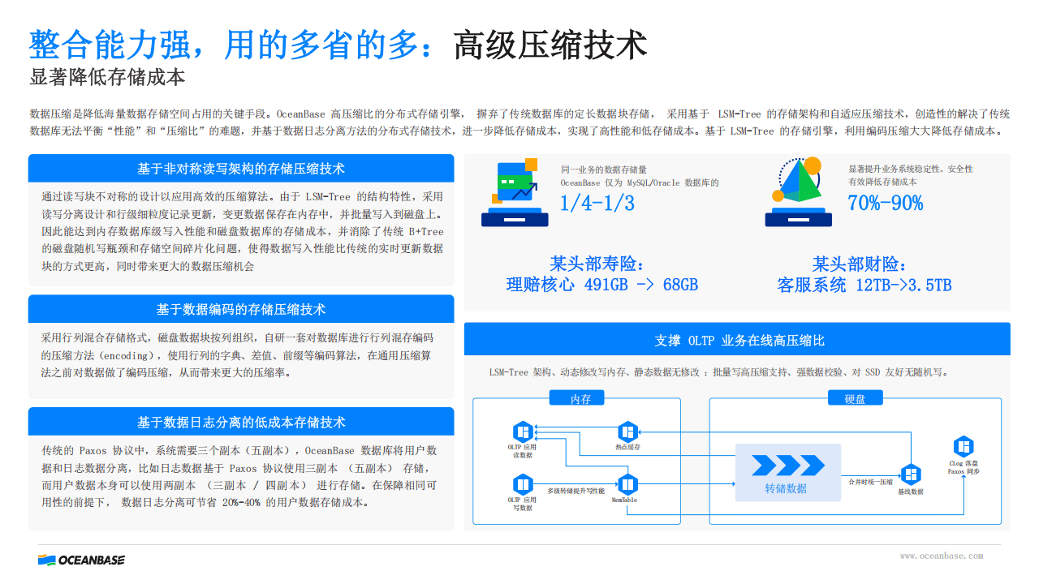Viewport: 1039px width, 584px height.
Task: Select the OLTP 应用写数据 hexagon icon
Action: click(x=522, y=484)
